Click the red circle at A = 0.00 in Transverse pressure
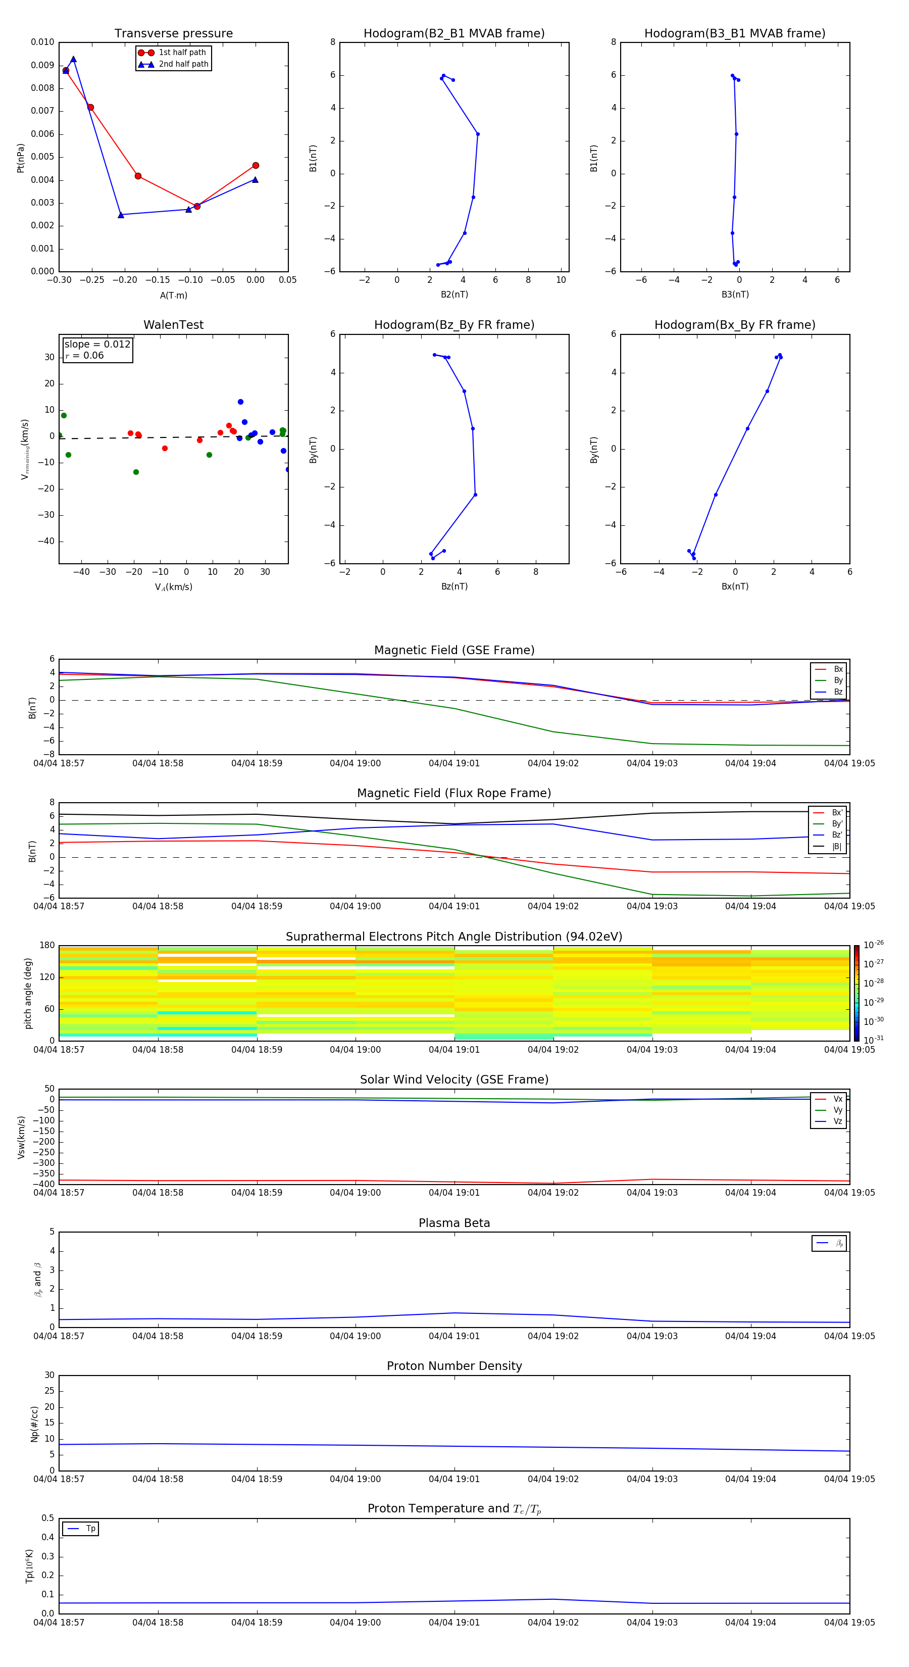Viewport: 909px width, 1667px height. (256, 166)
